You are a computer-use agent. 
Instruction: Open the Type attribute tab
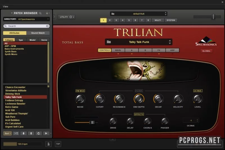(x=21, y=40)
